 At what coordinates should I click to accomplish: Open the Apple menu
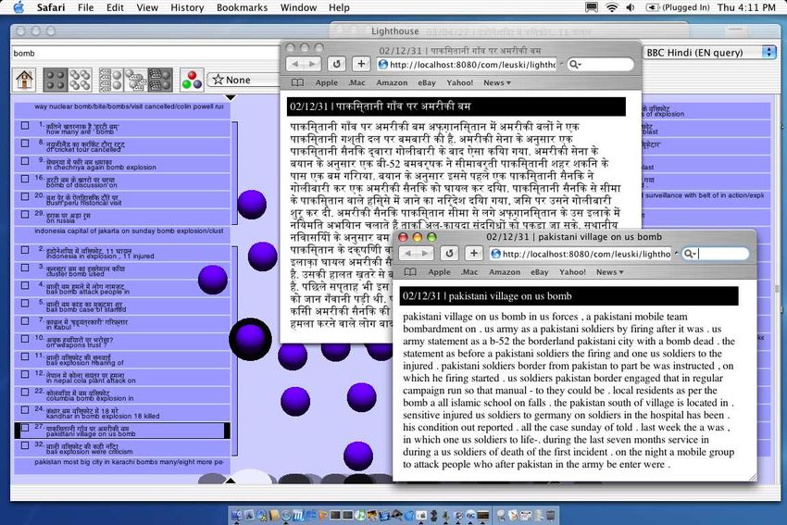[x=19, y=7]
